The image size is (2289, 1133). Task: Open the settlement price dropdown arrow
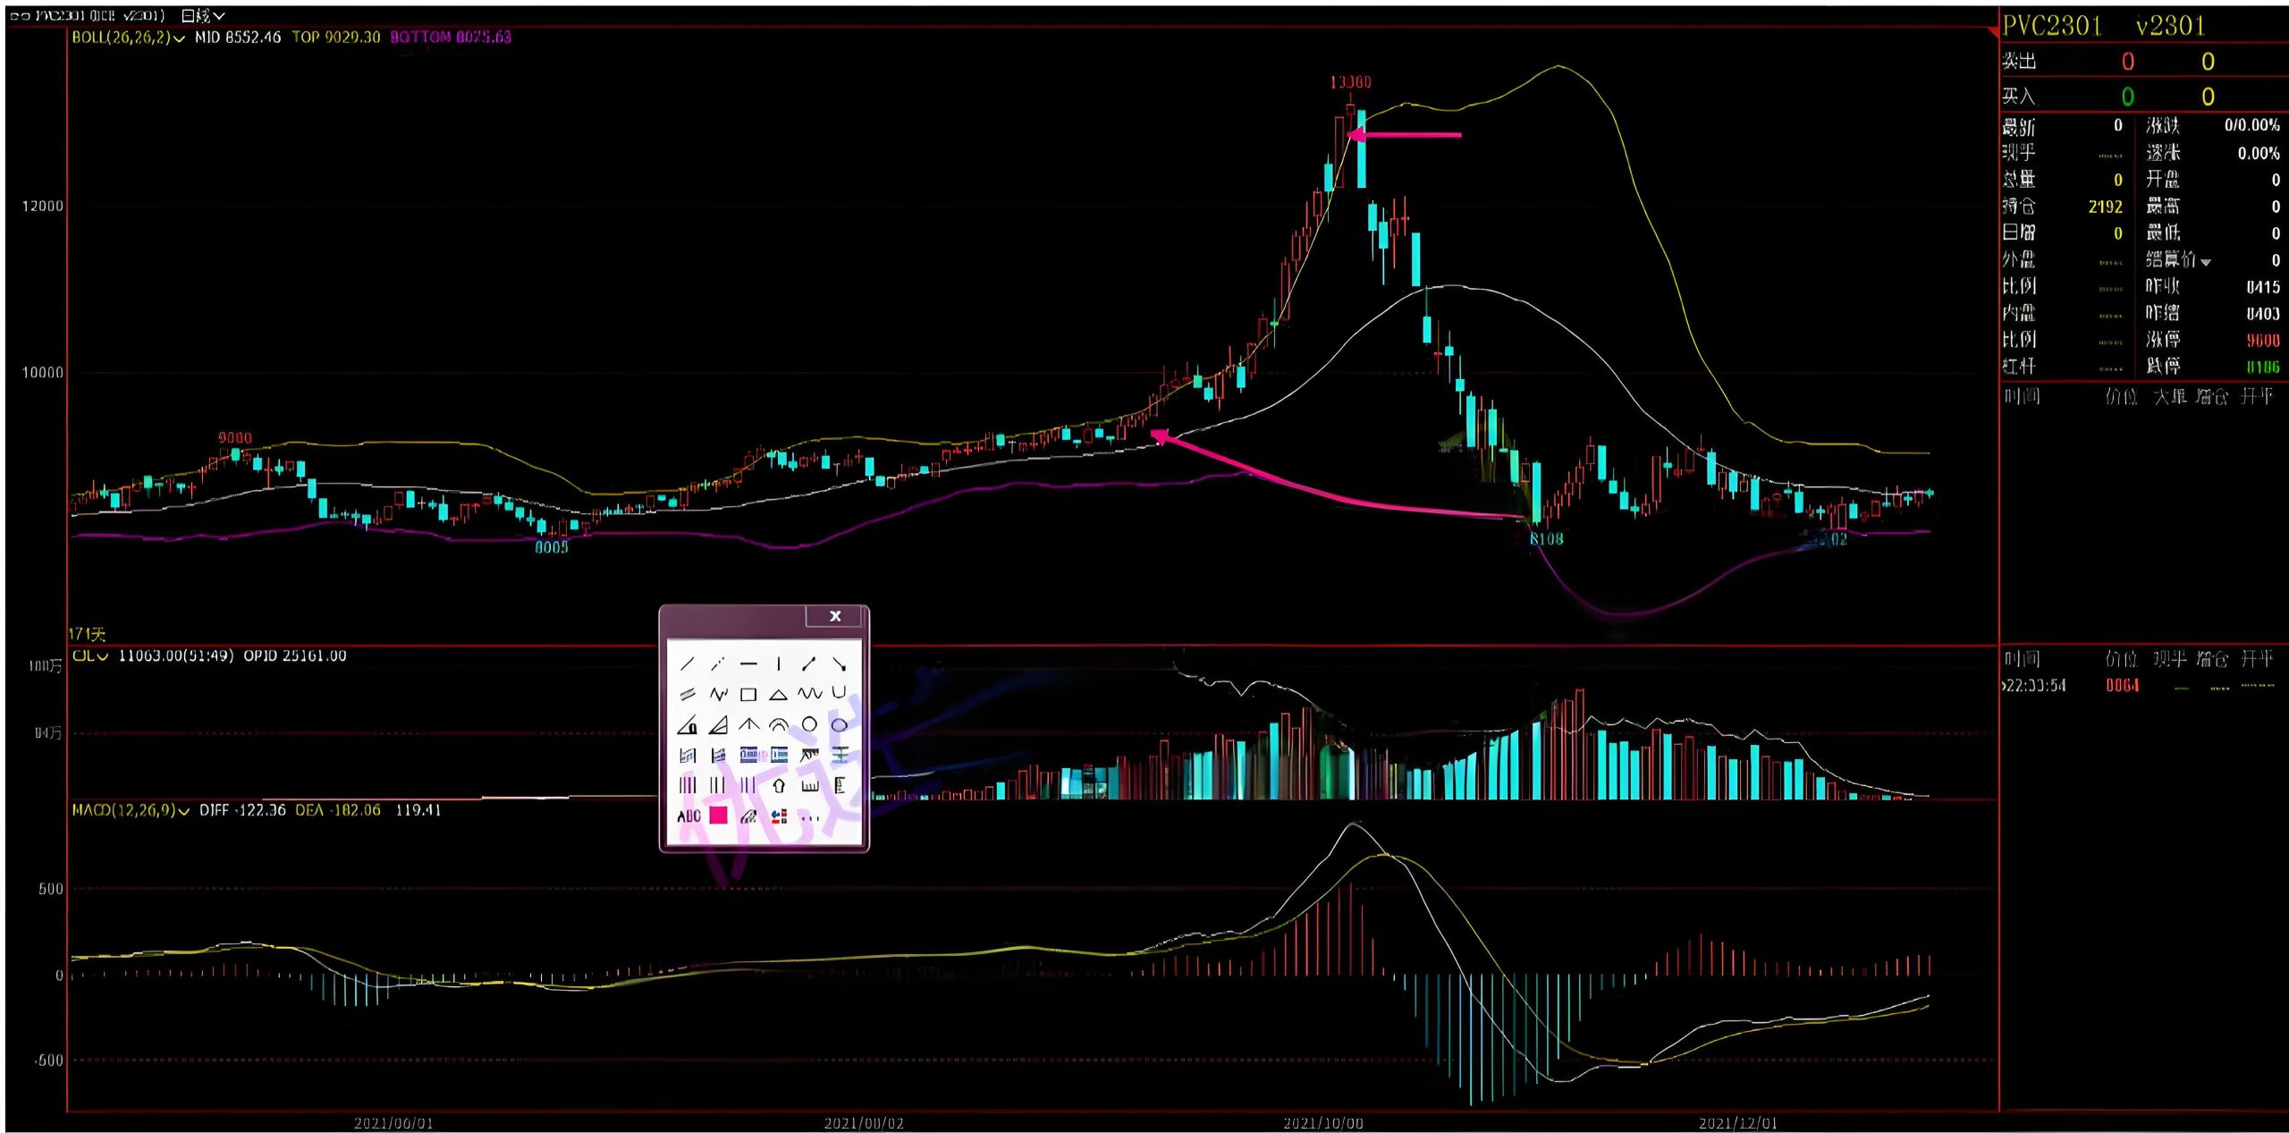point(2206,261)
